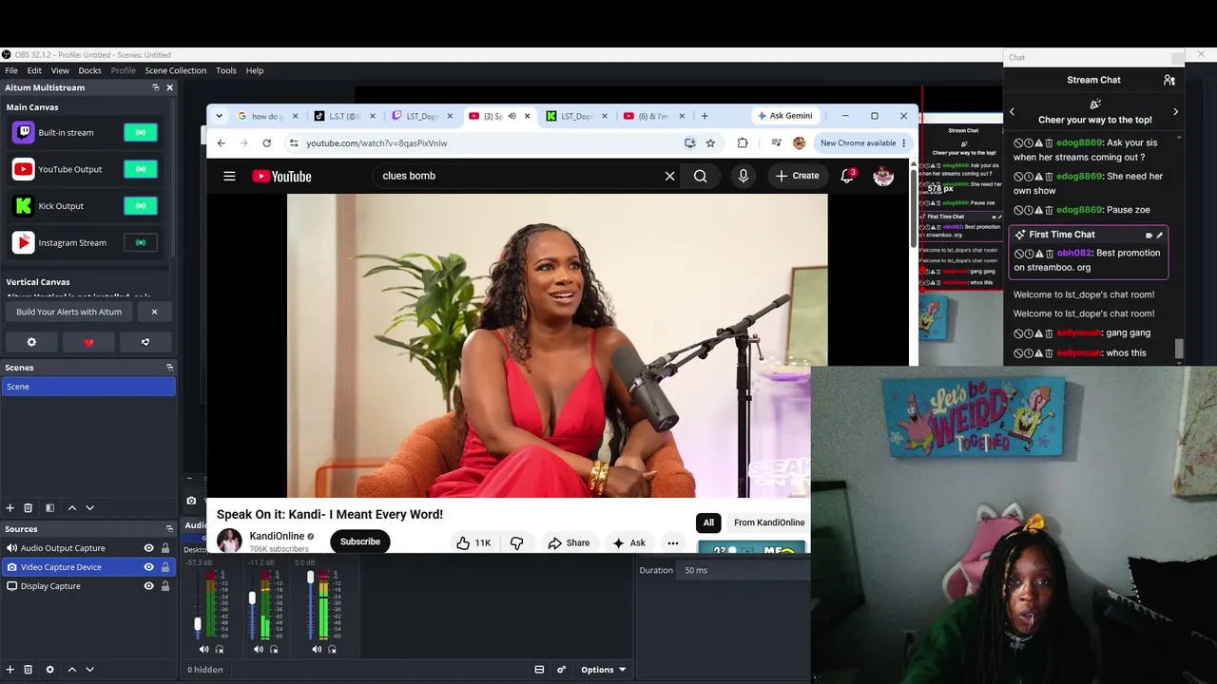Toggle lock on Audio Output Capture

165,548
